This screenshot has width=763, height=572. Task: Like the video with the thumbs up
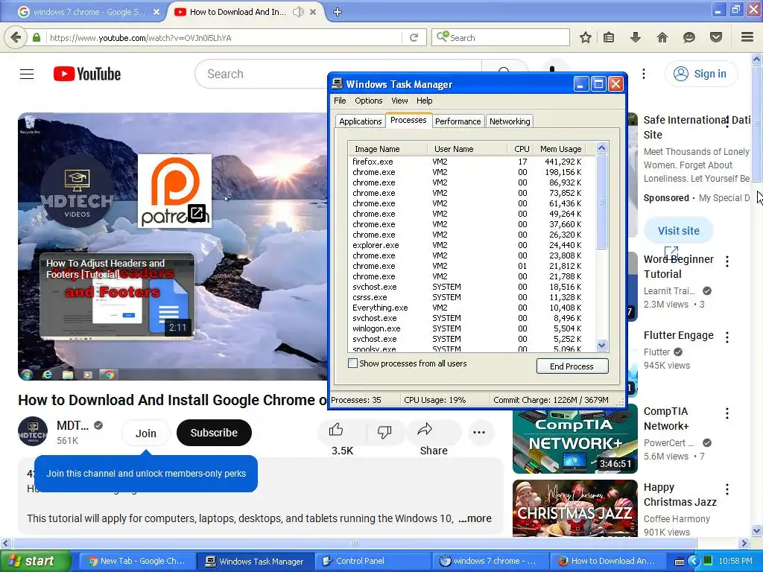336,430
